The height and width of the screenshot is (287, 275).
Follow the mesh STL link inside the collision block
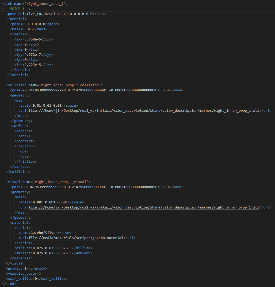144,111
